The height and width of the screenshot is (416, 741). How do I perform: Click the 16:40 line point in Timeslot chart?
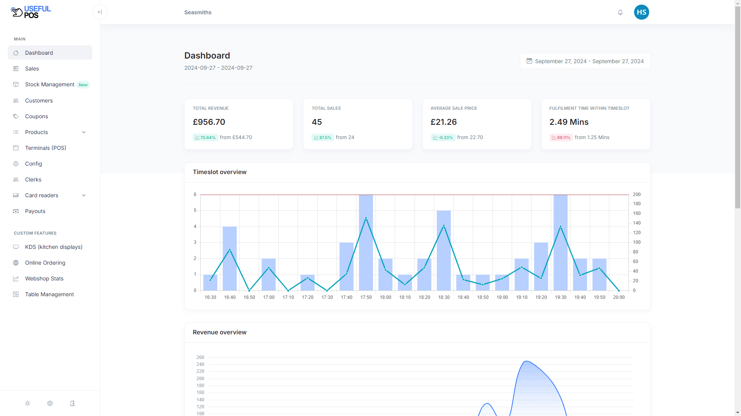(230, 250)
